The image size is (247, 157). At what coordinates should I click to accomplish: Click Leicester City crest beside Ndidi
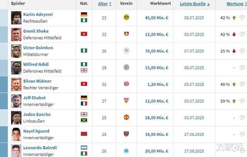126,67
